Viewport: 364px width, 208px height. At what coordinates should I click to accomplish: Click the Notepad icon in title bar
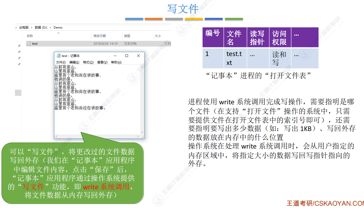(x=58, y=56)
